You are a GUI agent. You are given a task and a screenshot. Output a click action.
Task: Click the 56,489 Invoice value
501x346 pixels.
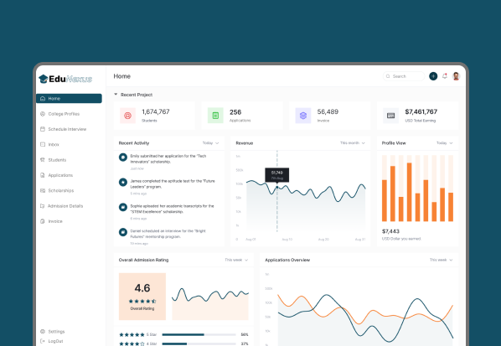pos(328,111)
